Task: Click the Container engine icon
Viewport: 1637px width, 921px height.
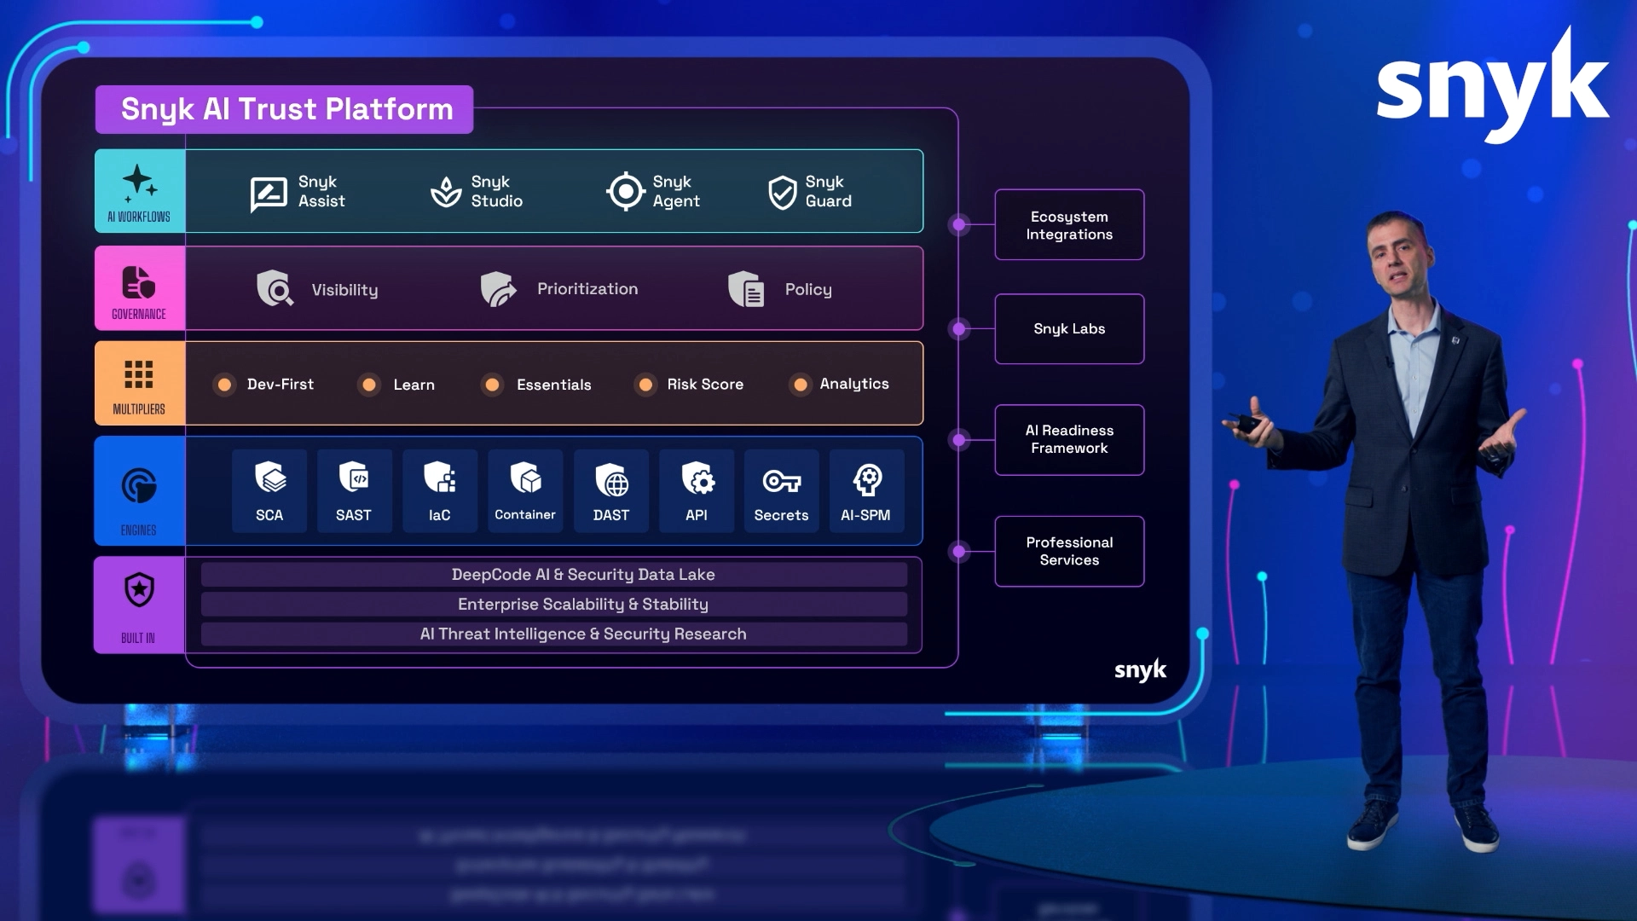Action: coord(525,478)
